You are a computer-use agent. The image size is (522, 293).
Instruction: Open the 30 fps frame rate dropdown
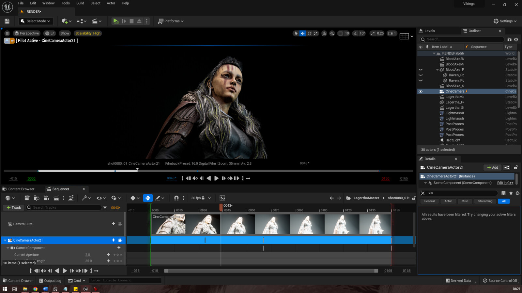201,198
